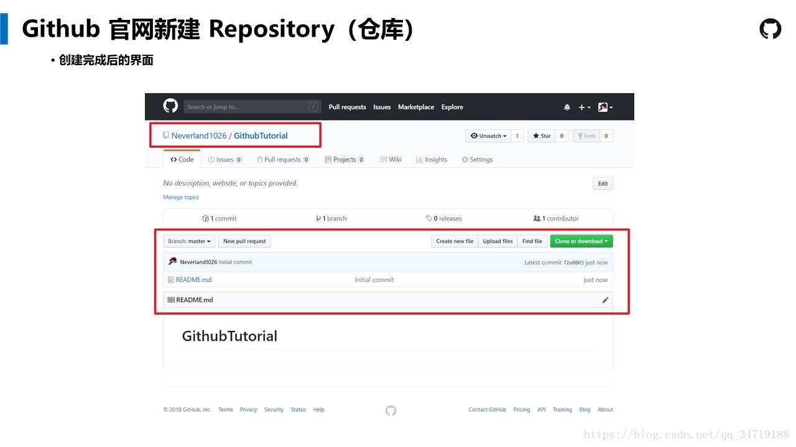This screenshot has width=796, height=447.
Task: Open the watchers count of 1
Action: [517, 136]
